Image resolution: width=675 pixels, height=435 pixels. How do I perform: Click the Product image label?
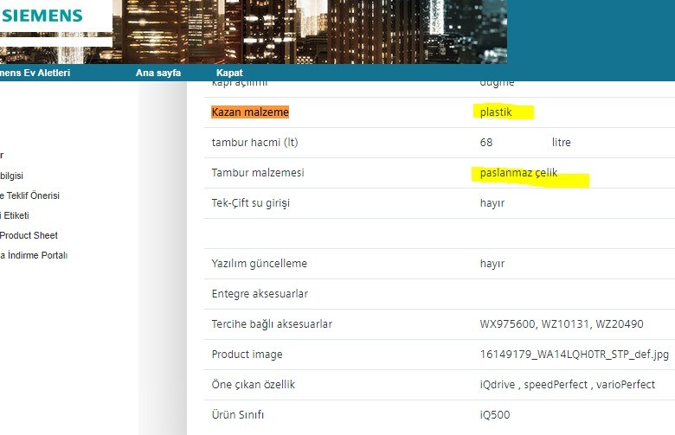pyautogui.click(x=247, y=355)
